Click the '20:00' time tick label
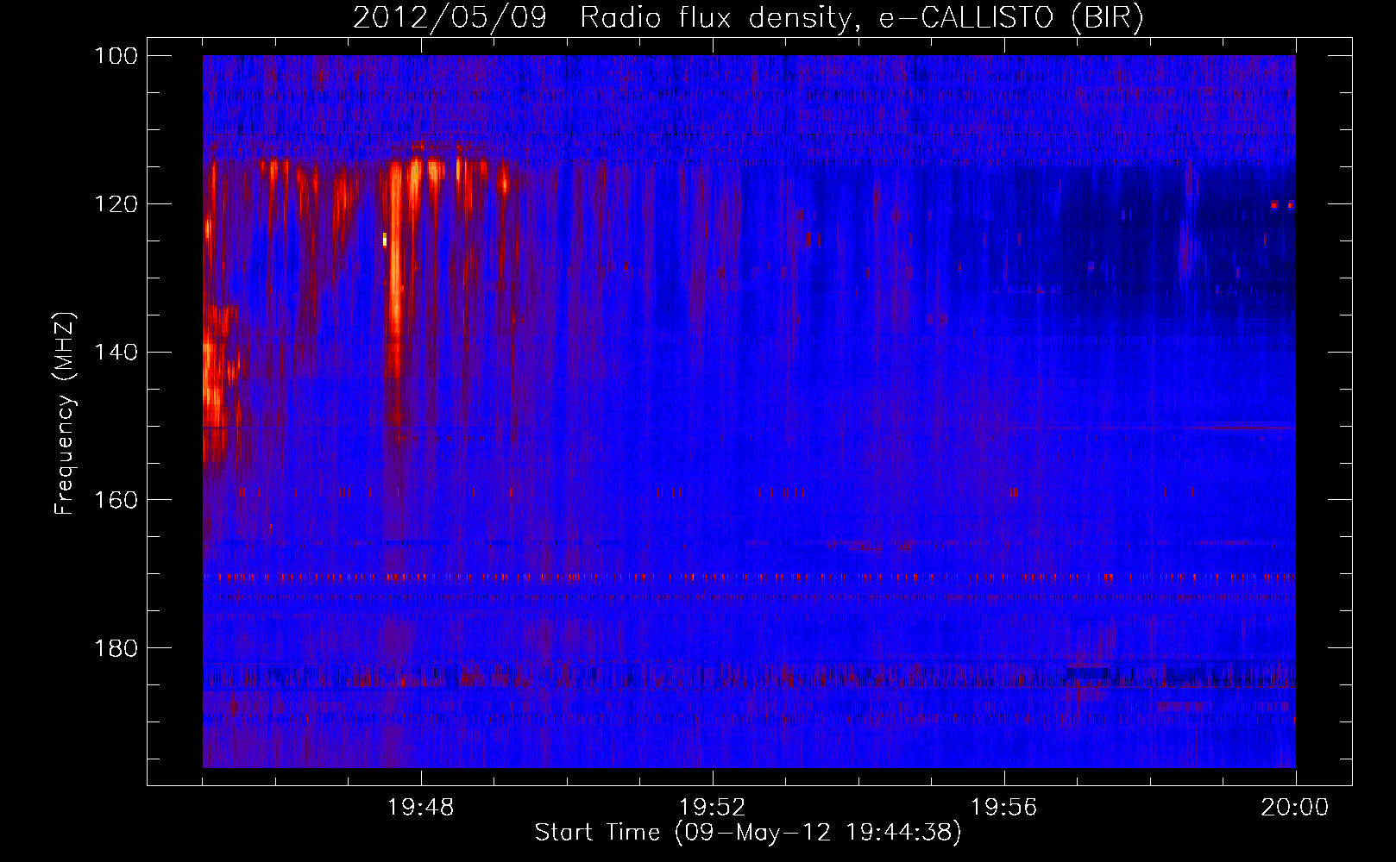Screen dimensions: 1396x862 1295,808
